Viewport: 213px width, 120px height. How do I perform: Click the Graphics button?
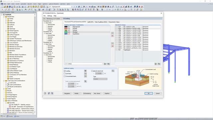point(107,93)
